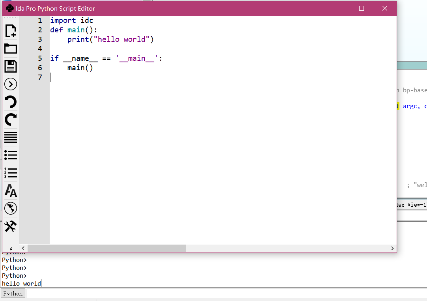This screenshot has width=427, height=301.
Task: Save the script using the floppy disk icon
Action: point(11,66)
